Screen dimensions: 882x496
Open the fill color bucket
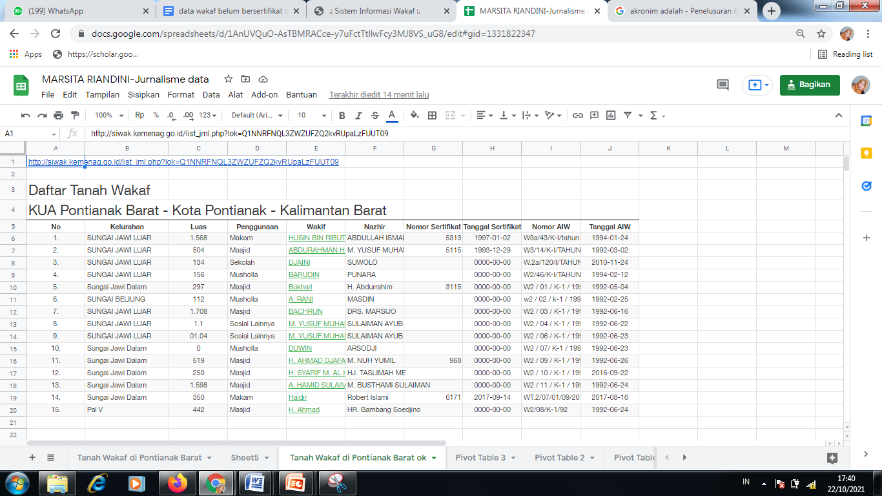[415, 116]
